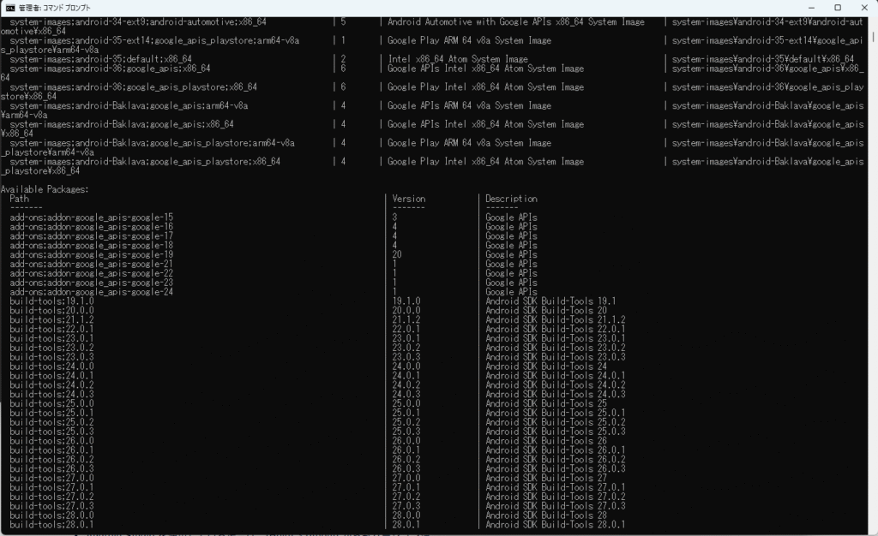
Task: Click the path 'build-tools;22.0.1'
Action: pyautogui.click(x=51, y=329)
